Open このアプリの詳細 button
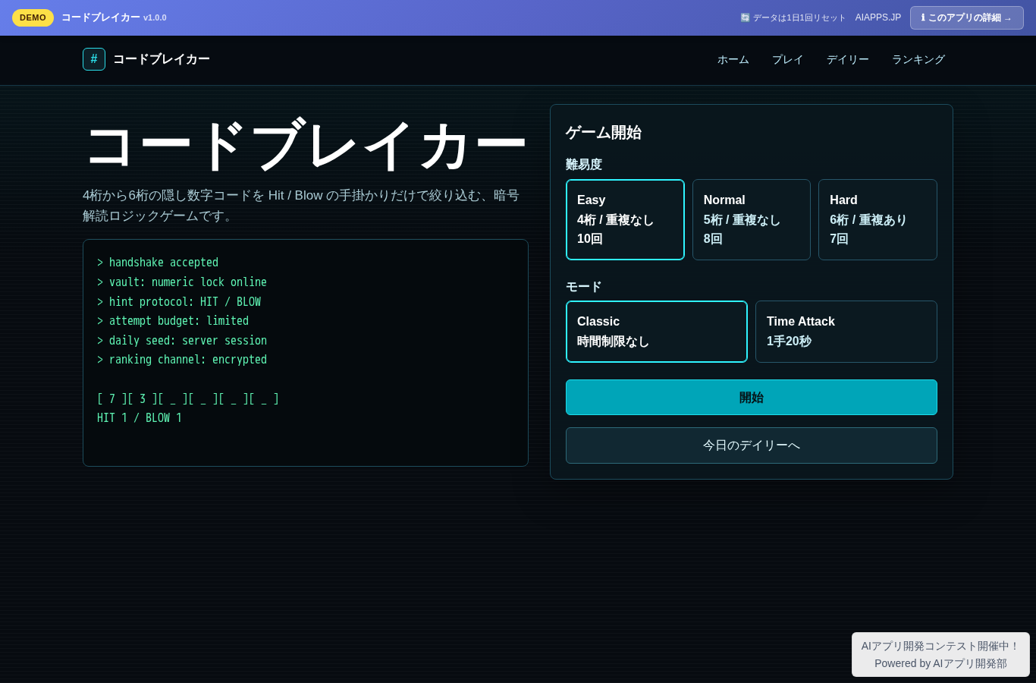Image resolution: width=1036 pixels, height=683 pixels. 966,17
